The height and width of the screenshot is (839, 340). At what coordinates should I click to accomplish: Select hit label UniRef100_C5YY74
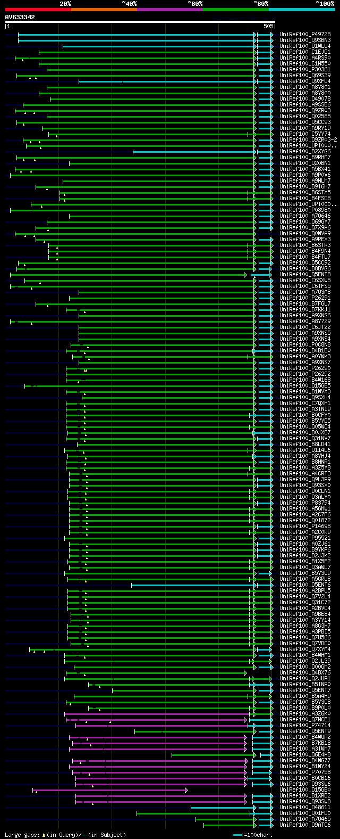[x=305, y=134]
